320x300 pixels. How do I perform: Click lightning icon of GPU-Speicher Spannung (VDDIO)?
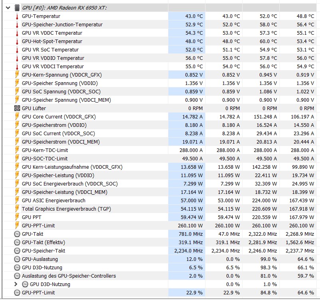pyautogui.click(x=17, y=83)
